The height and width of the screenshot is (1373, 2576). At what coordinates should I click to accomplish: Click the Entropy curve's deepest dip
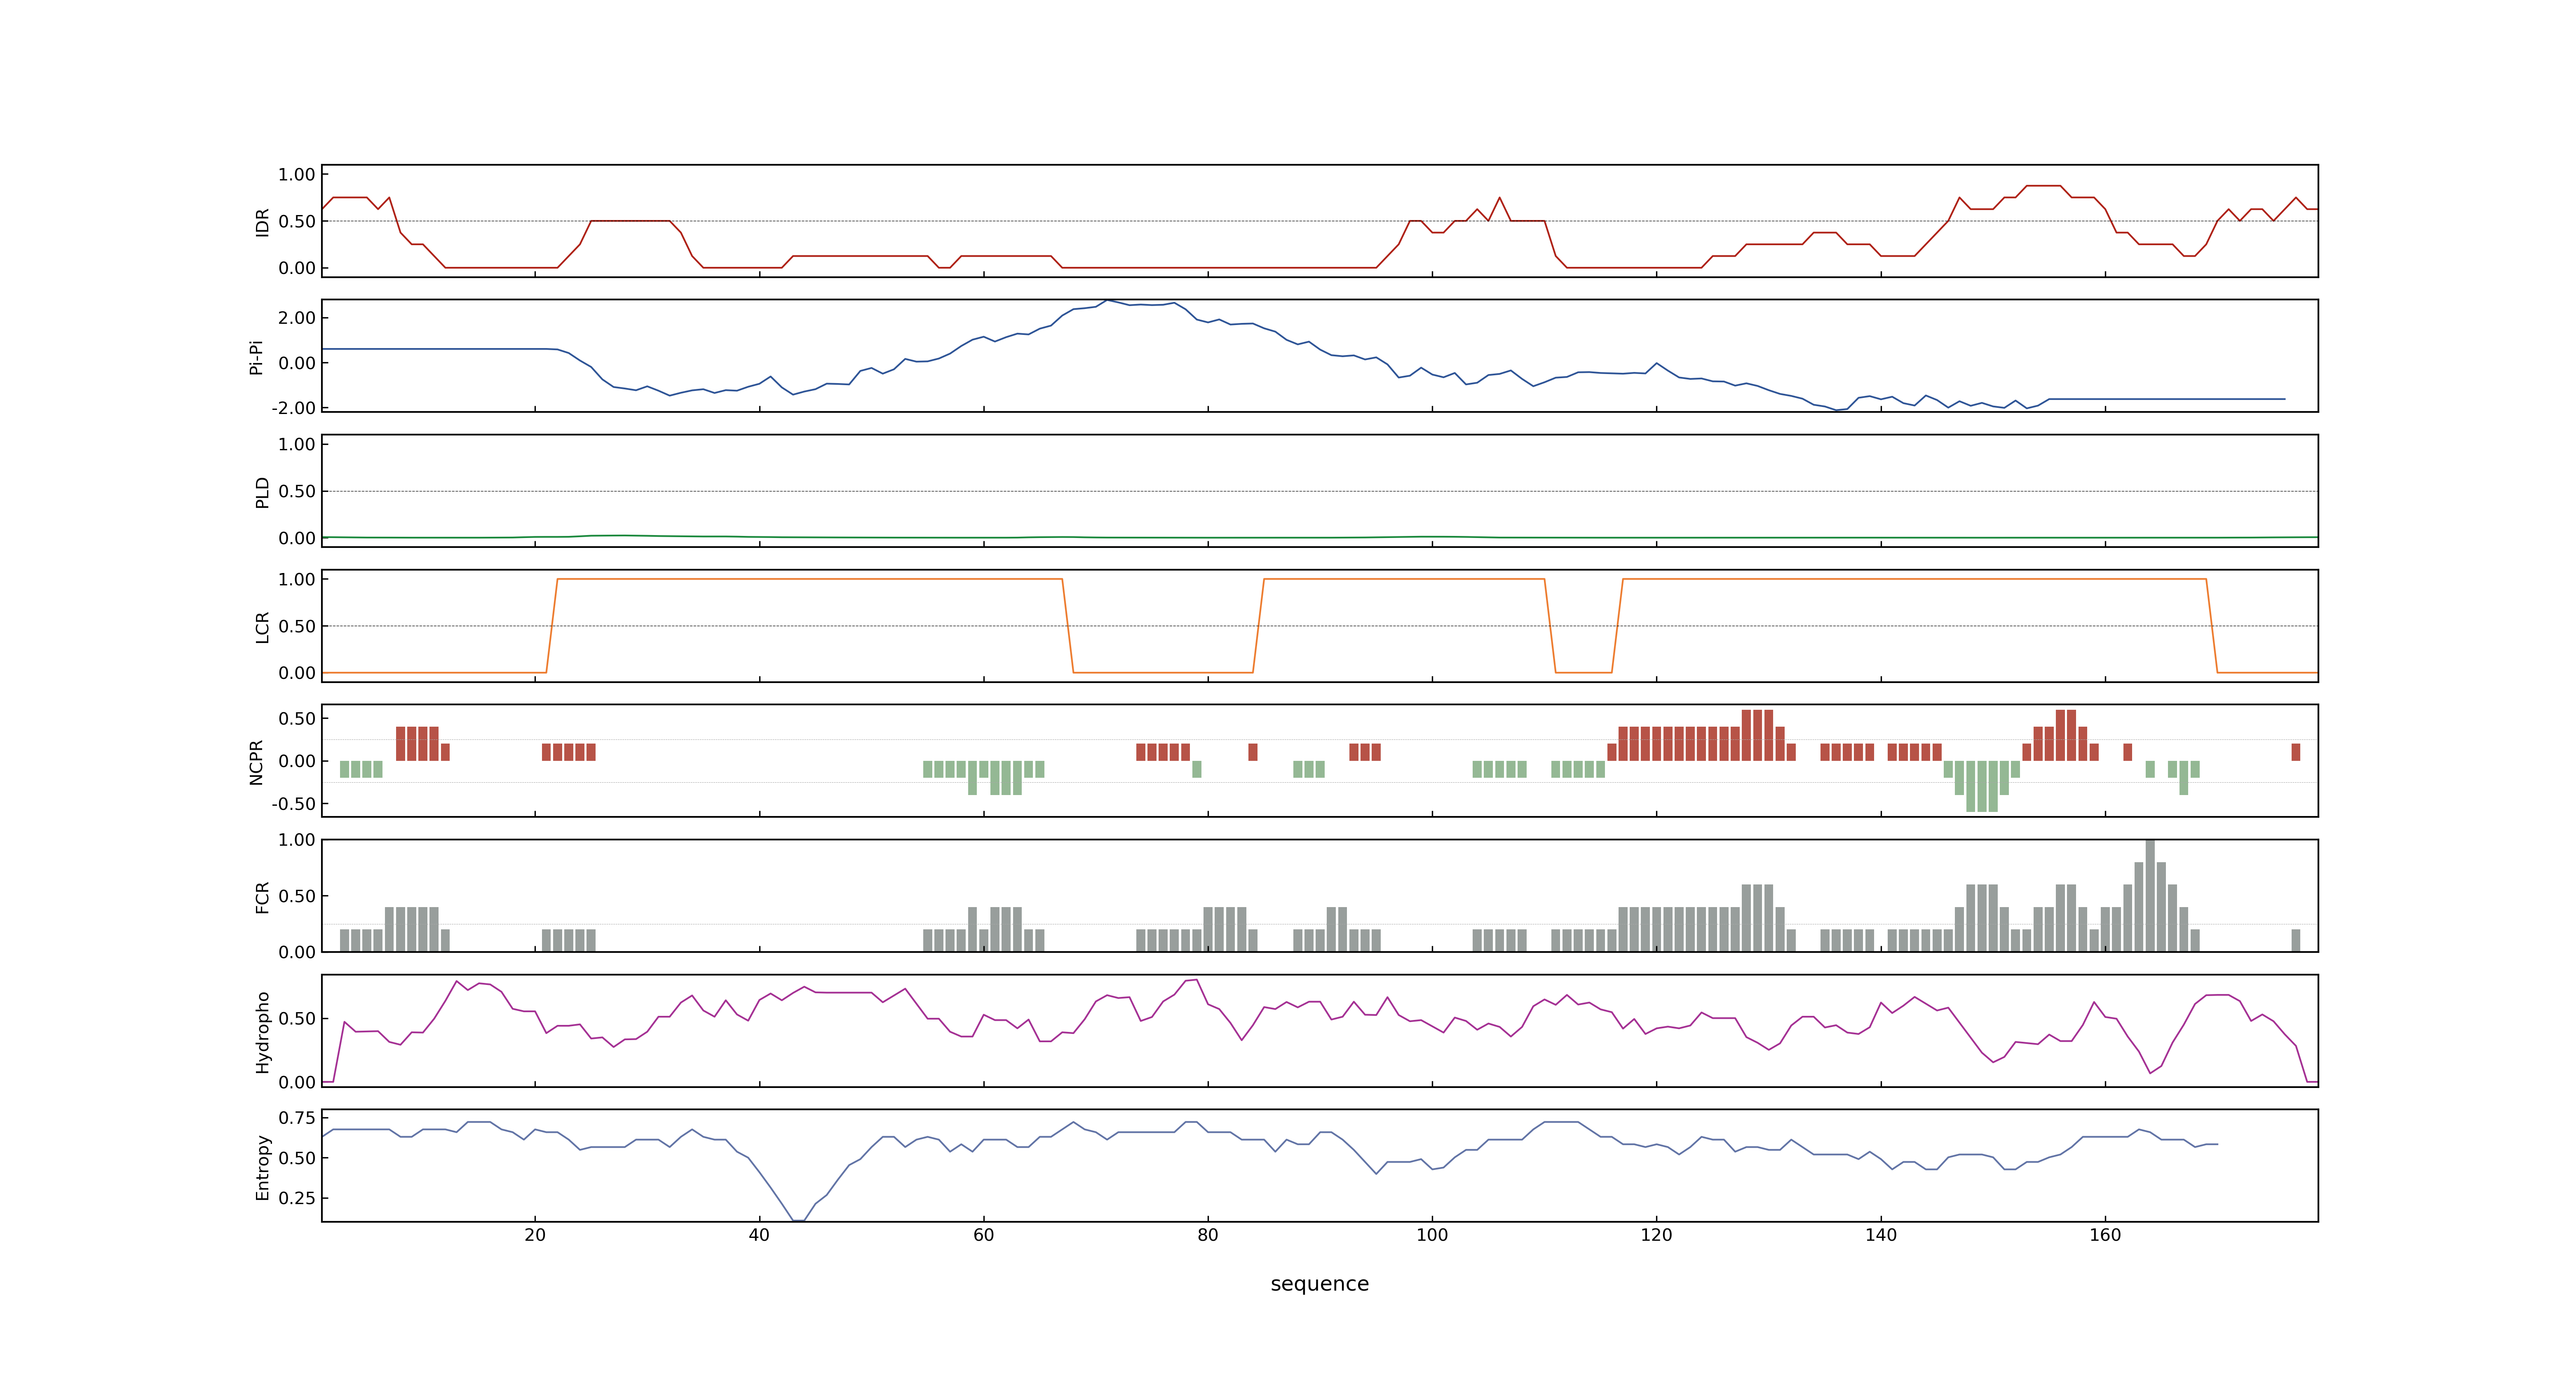(797, 1220)
